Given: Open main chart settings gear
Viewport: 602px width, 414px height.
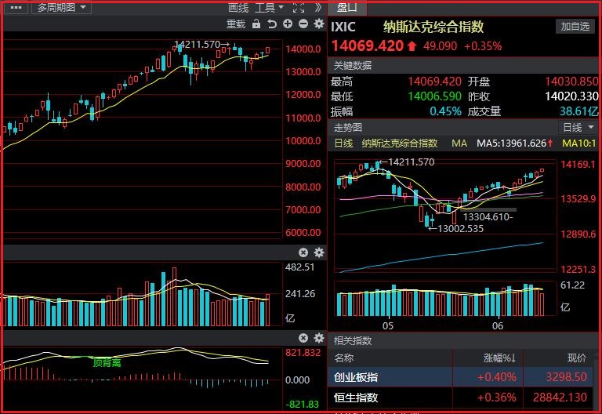Looking at the screenshot, I should coord(319,24).
